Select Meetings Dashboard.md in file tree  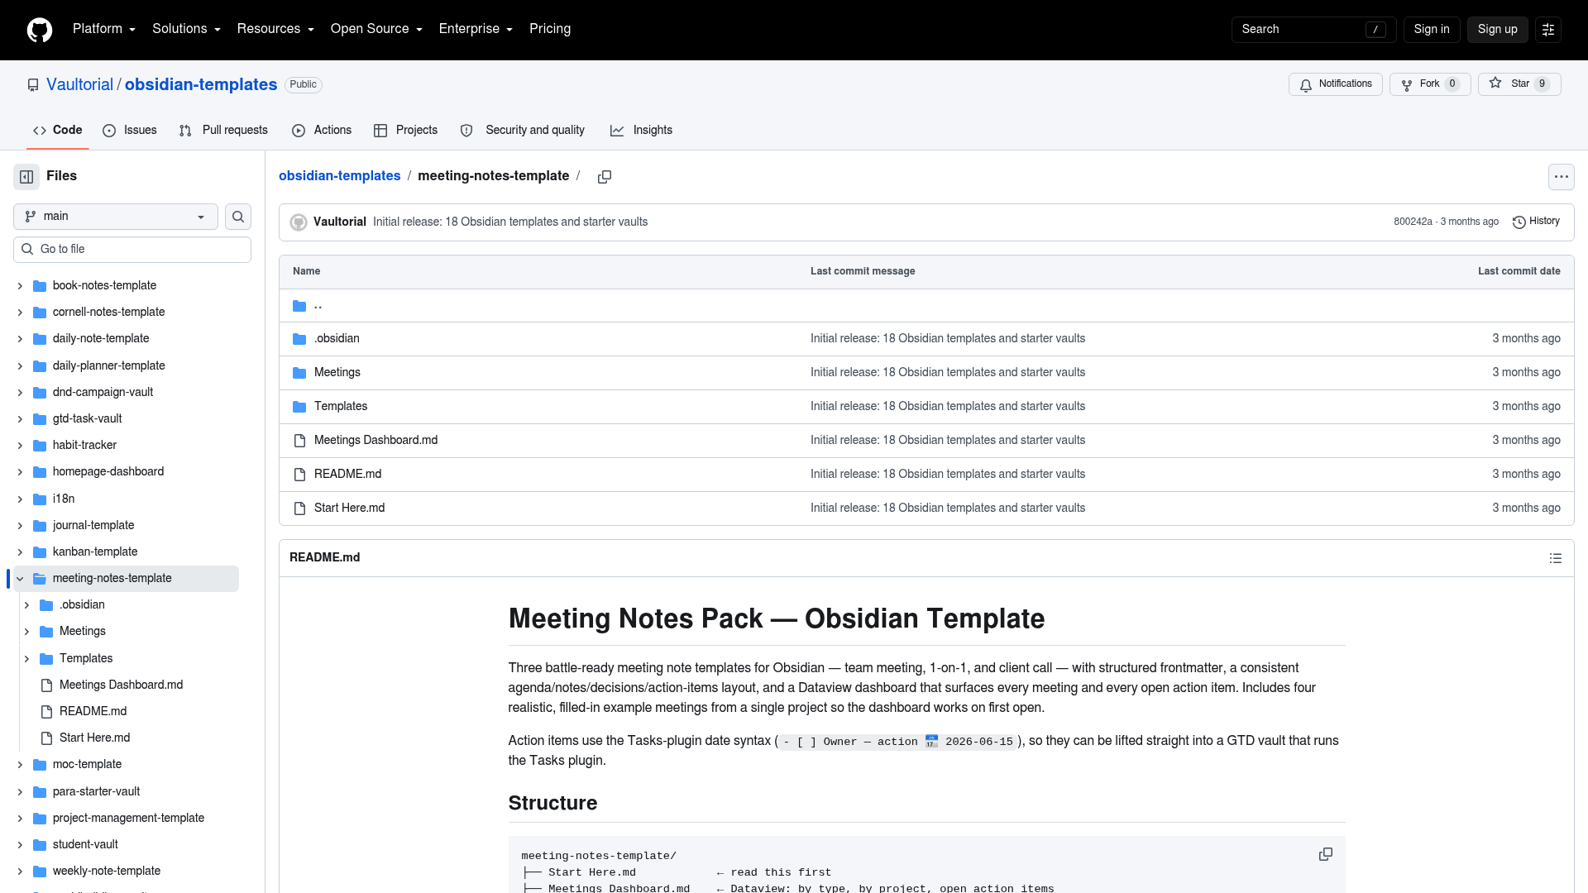[121, 685]
